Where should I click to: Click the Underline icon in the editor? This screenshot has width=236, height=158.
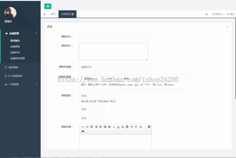(118, 127)
